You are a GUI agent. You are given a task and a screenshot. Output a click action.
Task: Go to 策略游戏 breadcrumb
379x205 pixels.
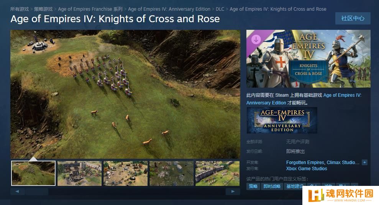point(43,9)
